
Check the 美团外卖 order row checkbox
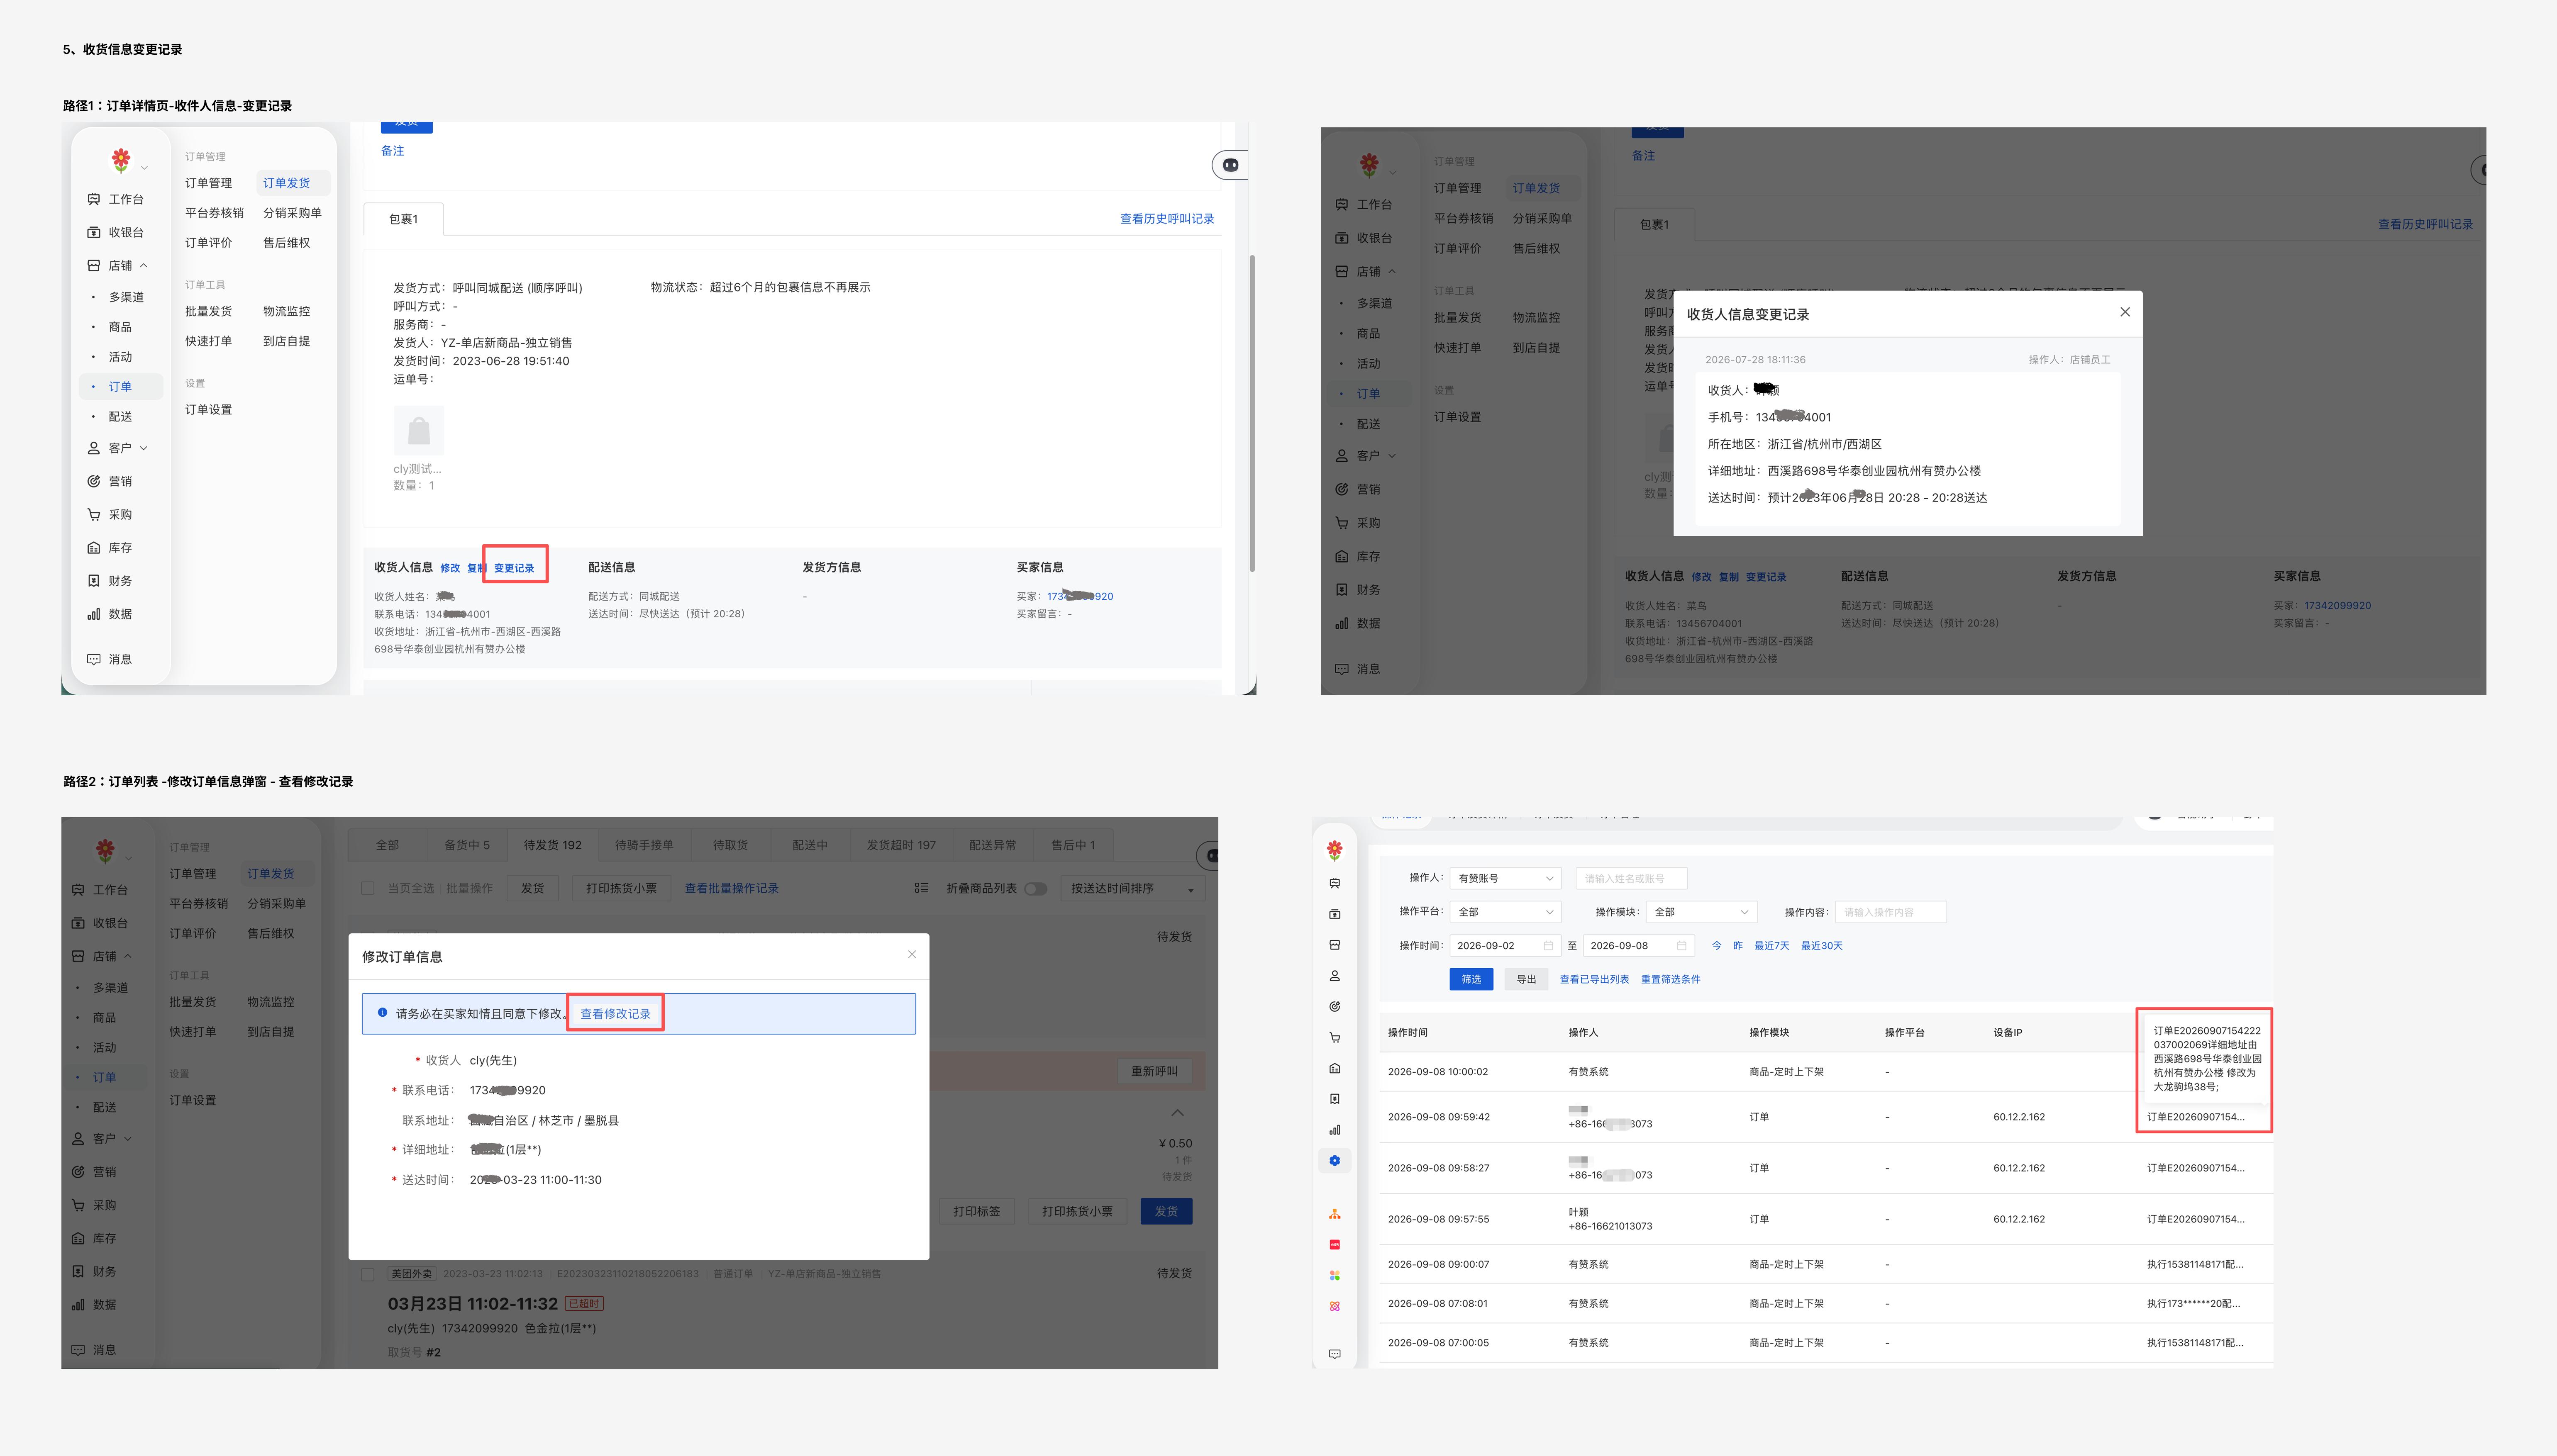pyautogui.click(x=368, y=1274)
